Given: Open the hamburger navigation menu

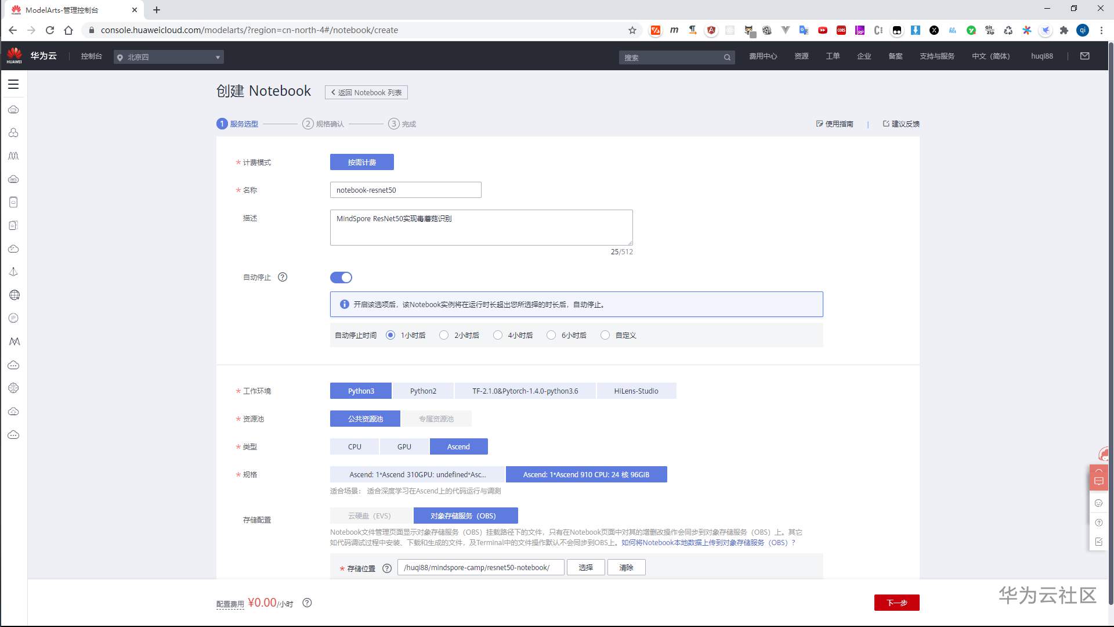Looking at the screenshot, I should [x=13, y=84].
